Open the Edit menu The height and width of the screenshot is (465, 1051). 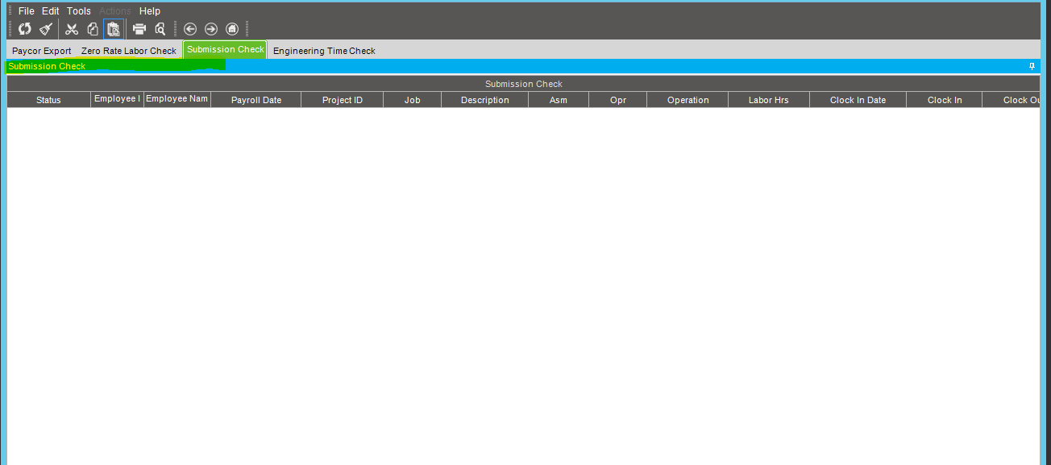[x=51, y=11]
